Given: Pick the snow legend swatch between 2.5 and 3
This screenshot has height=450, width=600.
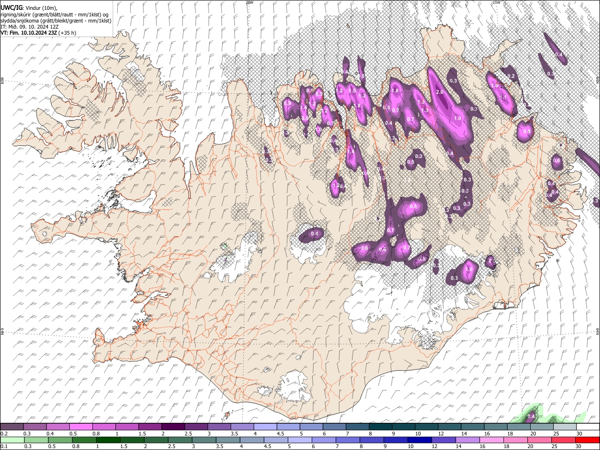Looking at the screenshot, I should [196, 427].
